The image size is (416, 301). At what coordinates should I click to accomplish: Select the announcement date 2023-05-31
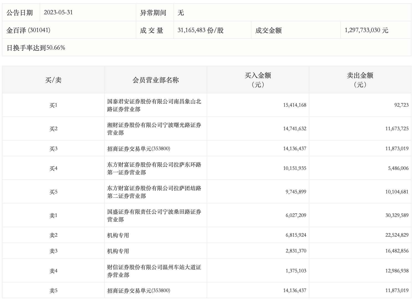58,12
